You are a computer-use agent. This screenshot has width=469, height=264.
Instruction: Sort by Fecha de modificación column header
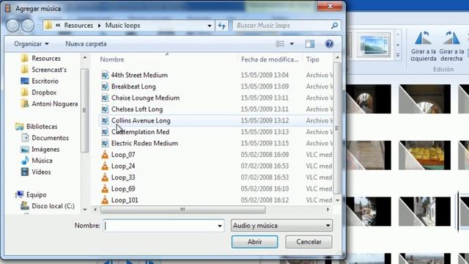coord(270,59)
